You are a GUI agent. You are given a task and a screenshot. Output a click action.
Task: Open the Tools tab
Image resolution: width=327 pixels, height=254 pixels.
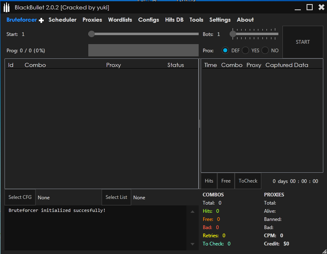point(196,20)
